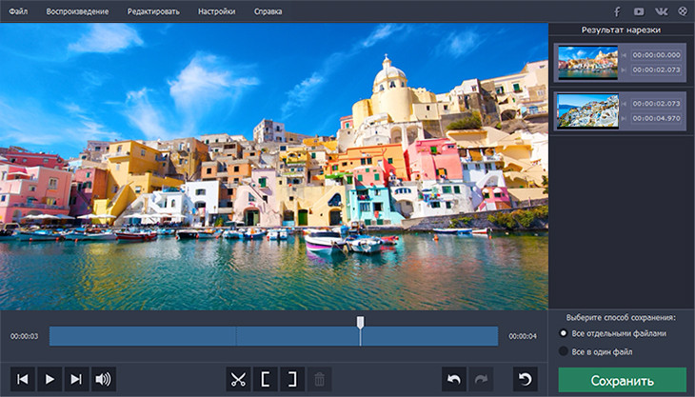Set the right bracket end marker
Viewport: 695px width, 397px height.
coord(292,379)
